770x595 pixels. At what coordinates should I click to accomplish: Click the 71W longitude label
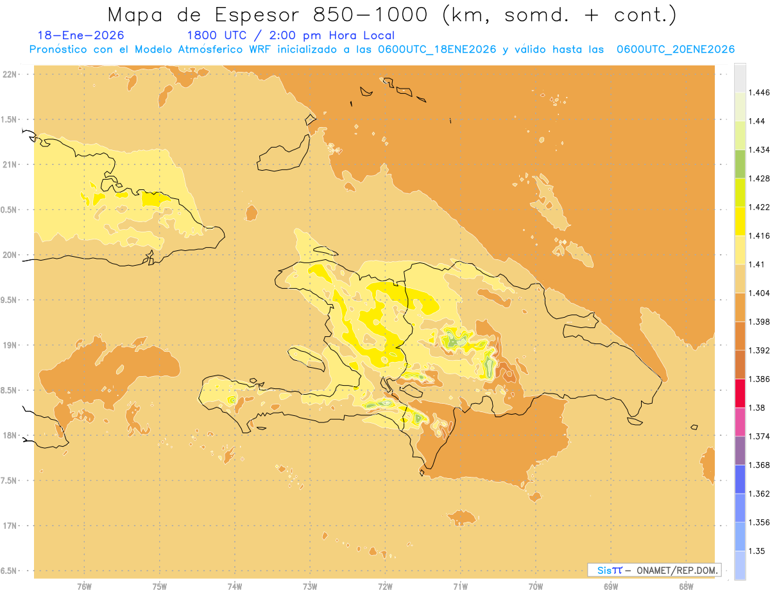460,586
